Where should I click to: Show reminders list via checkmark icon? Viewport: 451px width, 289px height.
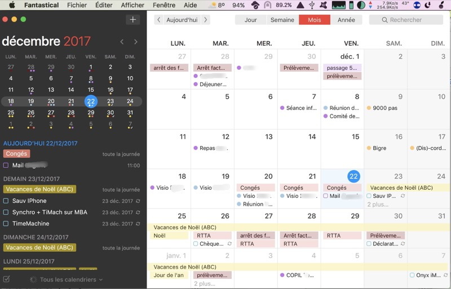6,279
